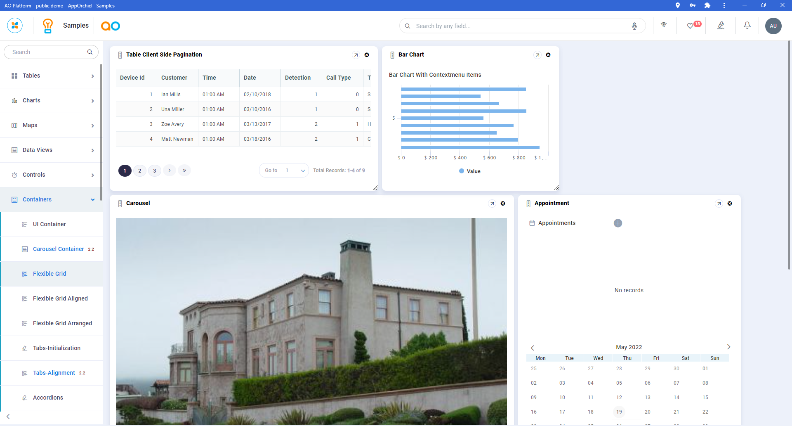This screenshot has width=792, height=426.
Task: Expand the Charts sidebar section
Action: click(x=52, y=101)
